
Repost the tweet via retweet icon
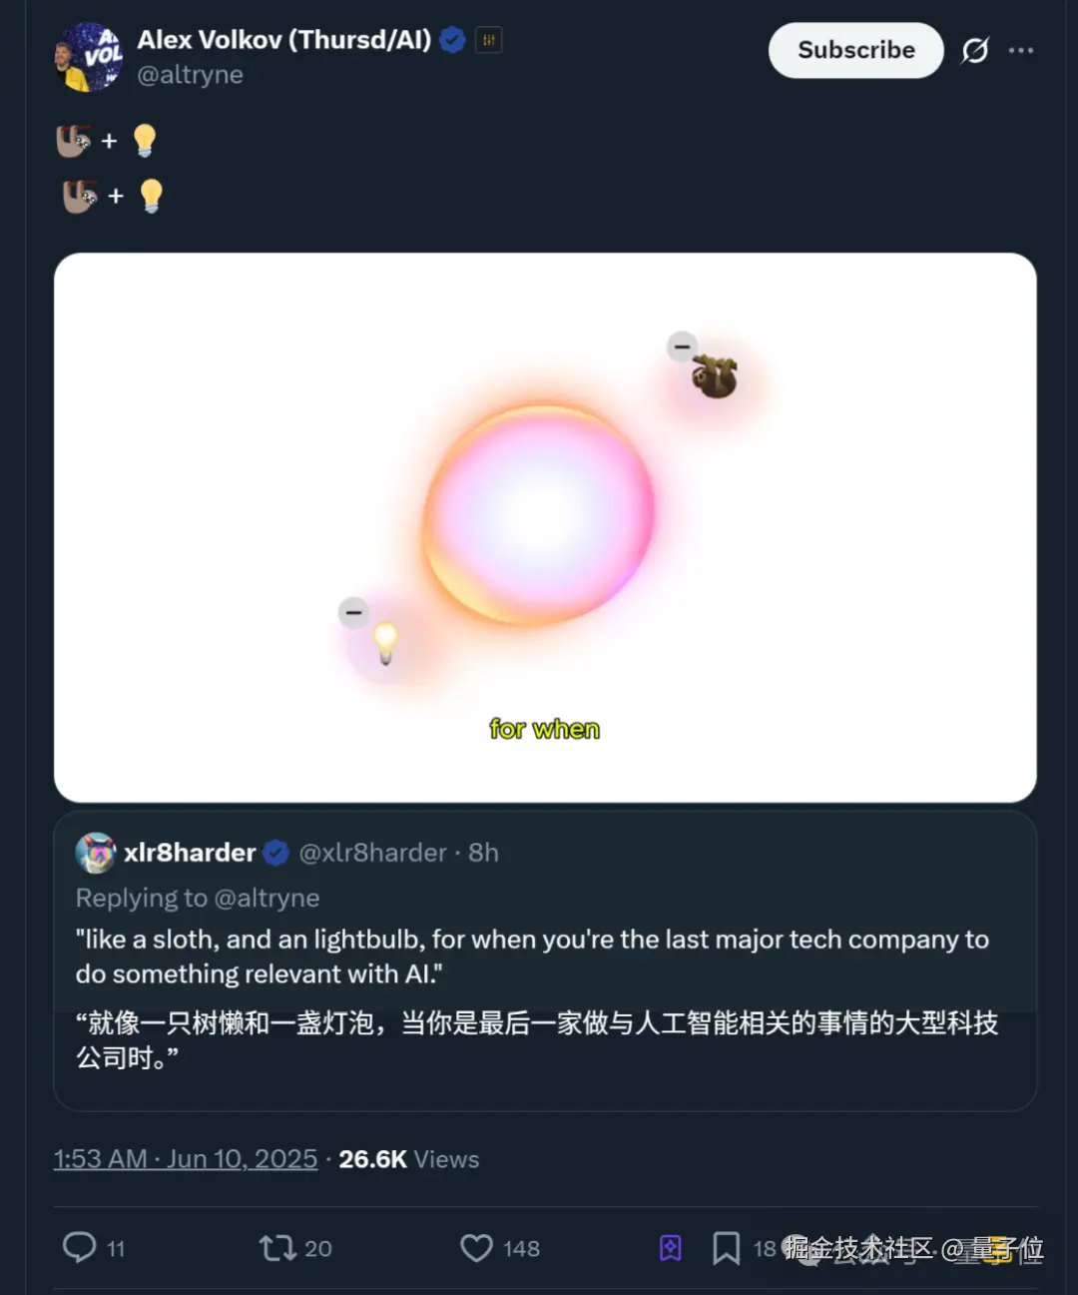click(x=276, y=1247)
